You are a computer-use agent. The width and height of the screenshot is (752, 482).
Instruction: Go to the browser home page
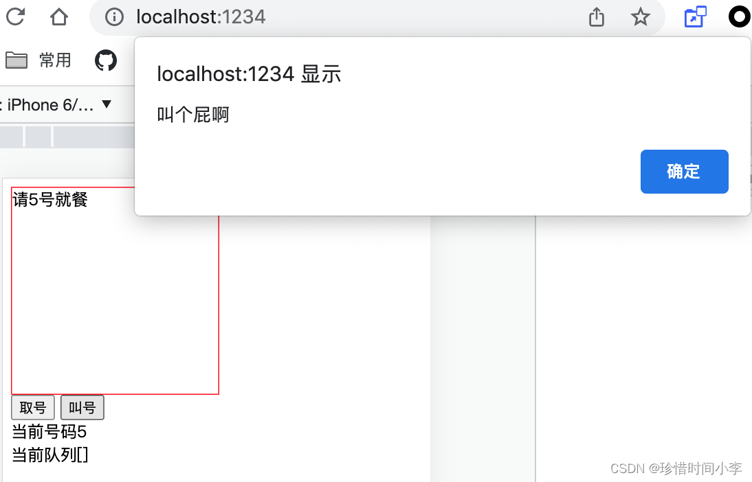click(59, 16)
